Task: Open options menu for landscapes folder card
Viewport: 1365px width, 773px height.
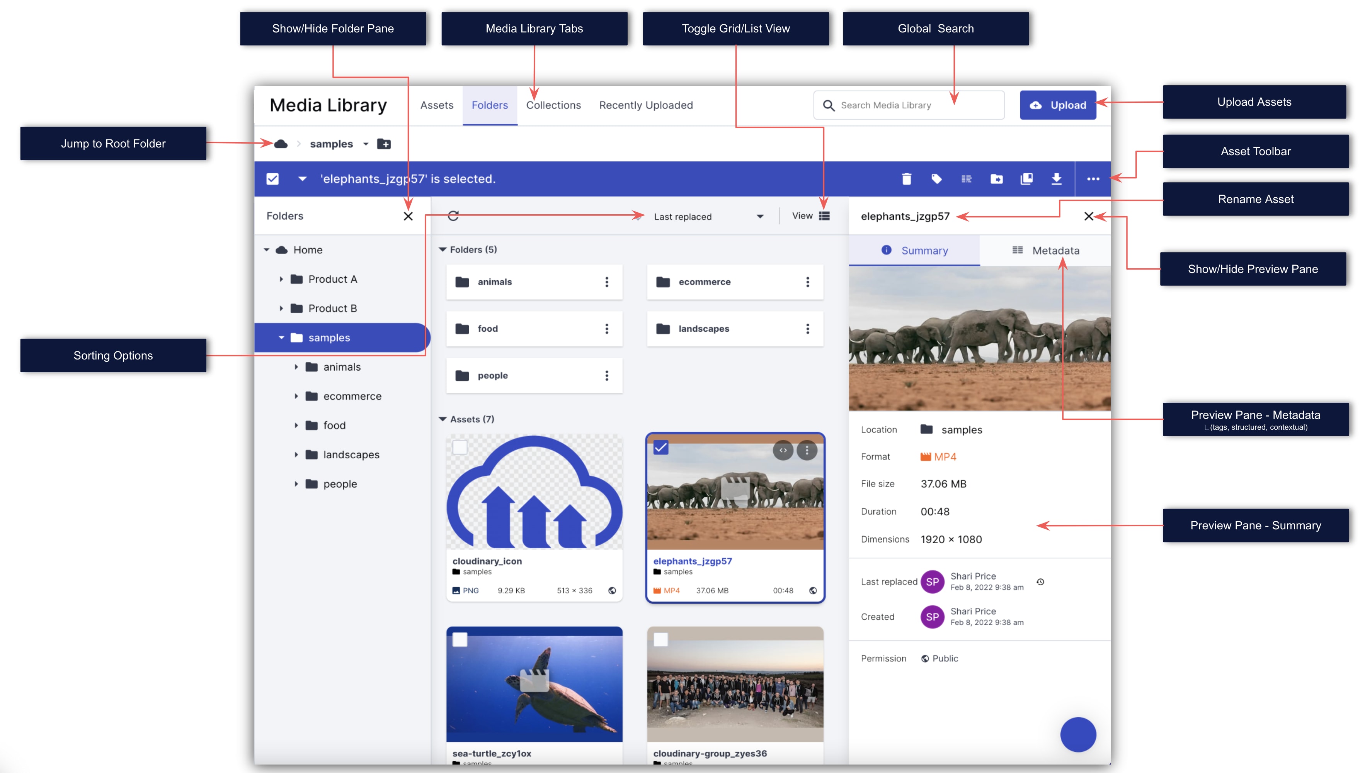Action: coord(808,329)
